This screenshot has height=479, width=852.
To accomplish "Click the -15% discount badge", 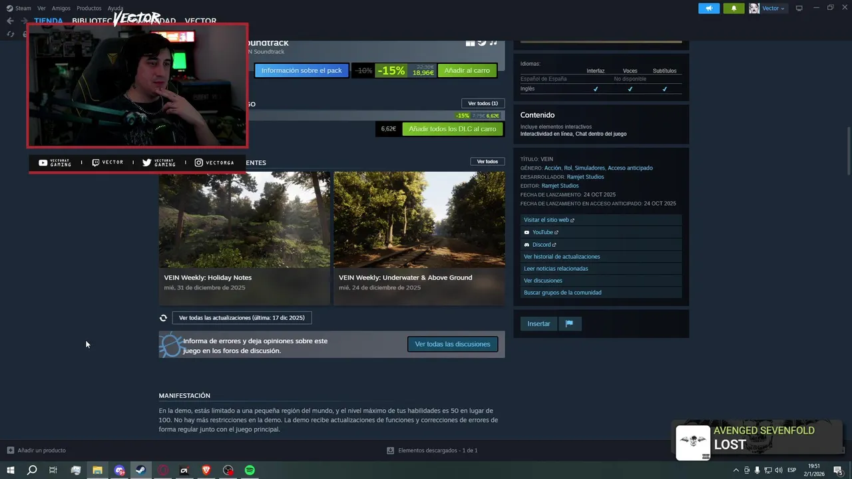I will [391, 71].
